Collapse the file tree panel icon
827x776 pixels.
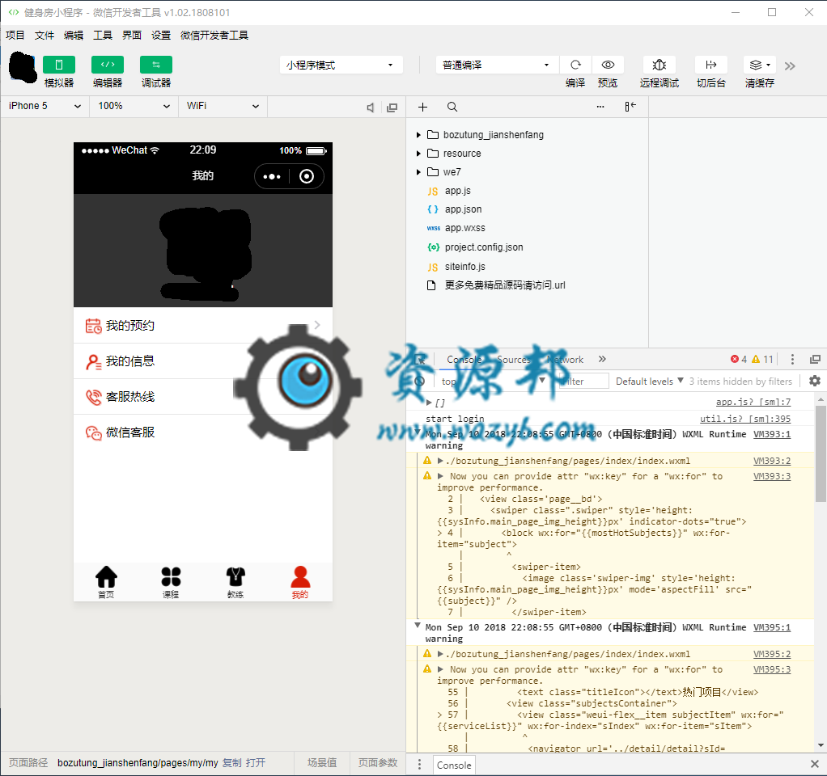click(x=630, y=107)
